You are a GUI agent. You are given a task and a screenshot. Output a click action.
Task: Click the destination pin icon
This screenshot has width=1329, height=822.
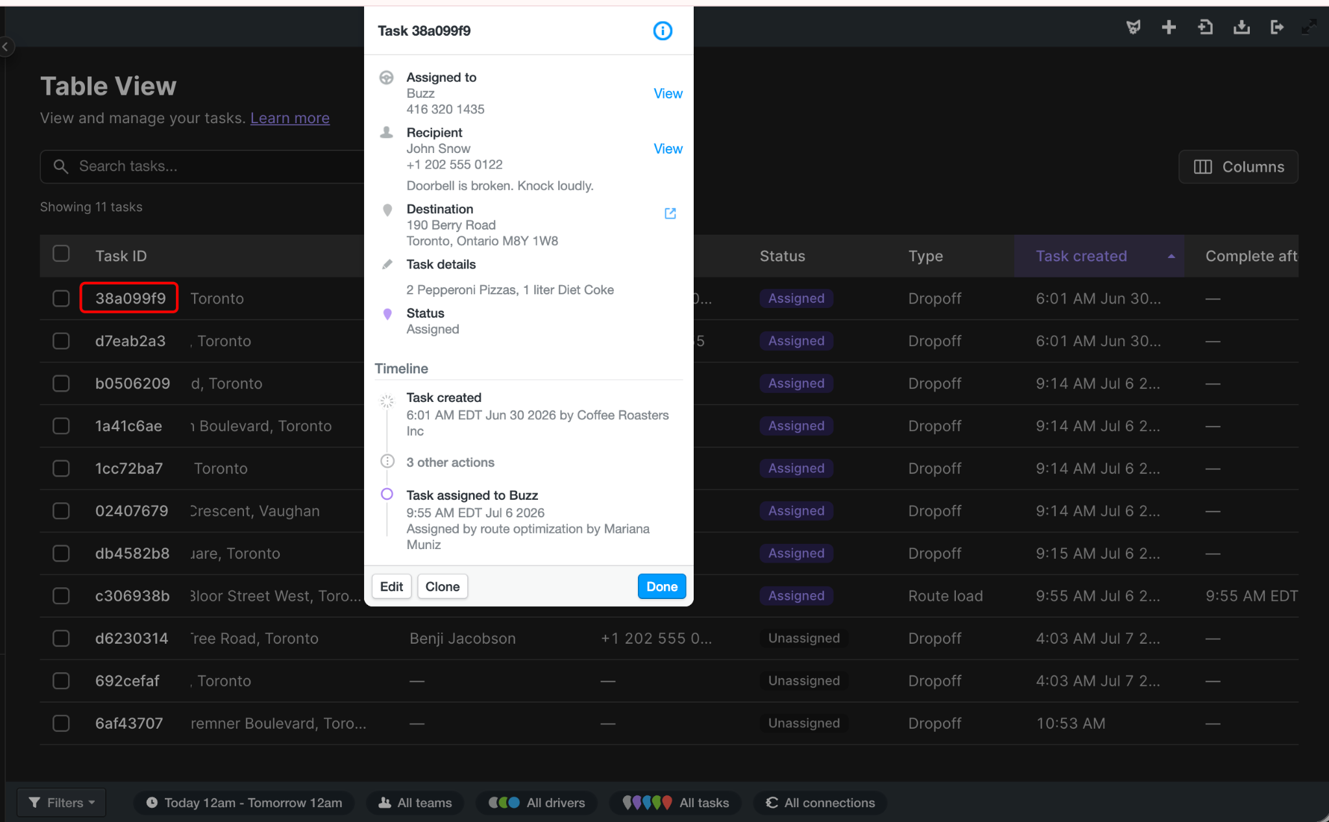coord(387,210)
